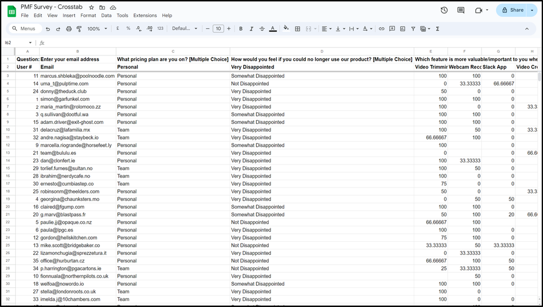
Task: Open text wrapping dropdown
Action: (353, 29)
